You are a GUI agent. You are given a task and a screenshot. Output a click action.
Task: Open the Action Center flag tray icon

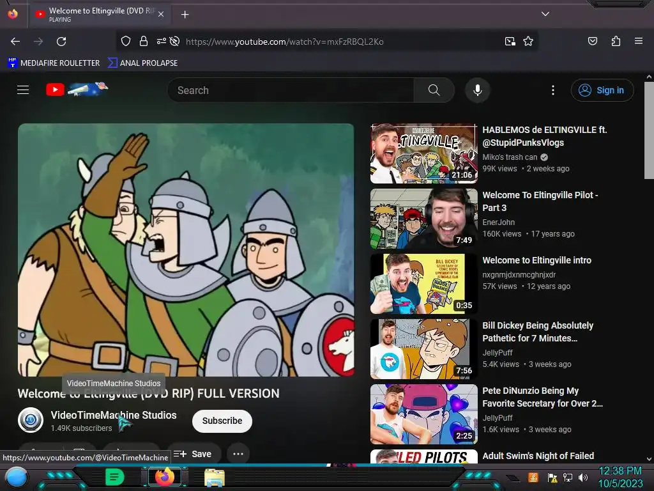[552, 477]
